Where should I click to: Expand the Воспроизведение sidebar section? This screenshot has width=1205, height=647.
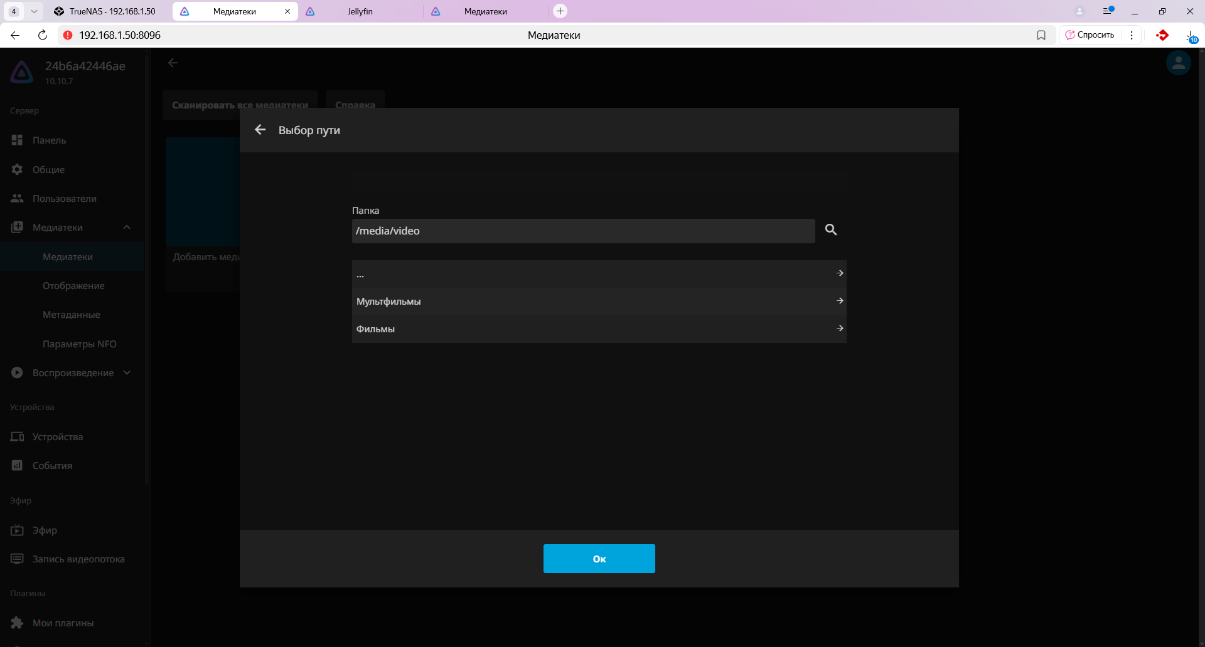(127, 373)
